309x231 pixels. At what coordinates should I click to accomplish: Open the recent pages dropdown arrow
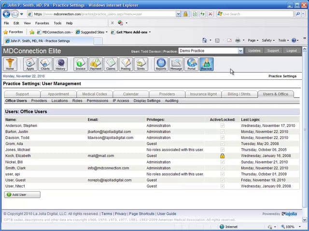(x=22, y=14)
